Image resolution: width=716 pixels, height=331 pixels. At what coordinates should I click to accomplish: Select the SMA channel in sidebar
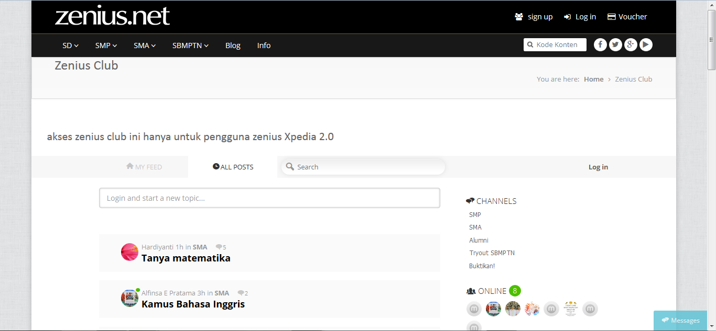tap(475, 227)
